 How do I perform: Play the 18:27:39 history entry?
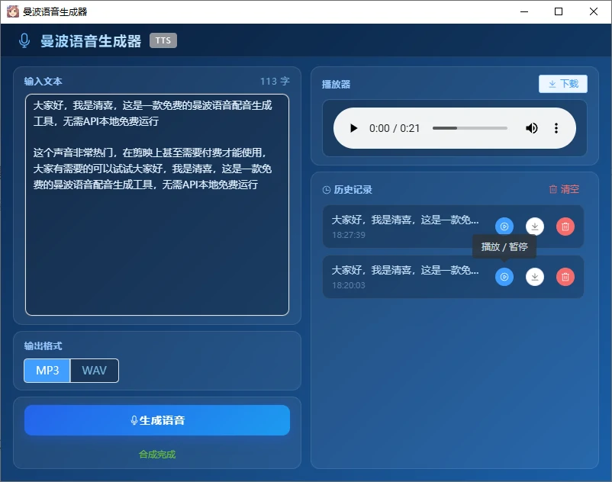504,227
